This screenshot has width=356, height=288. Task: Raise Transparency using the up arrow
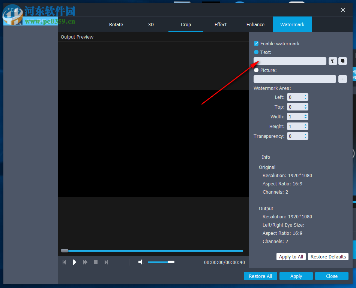point(305,134)
